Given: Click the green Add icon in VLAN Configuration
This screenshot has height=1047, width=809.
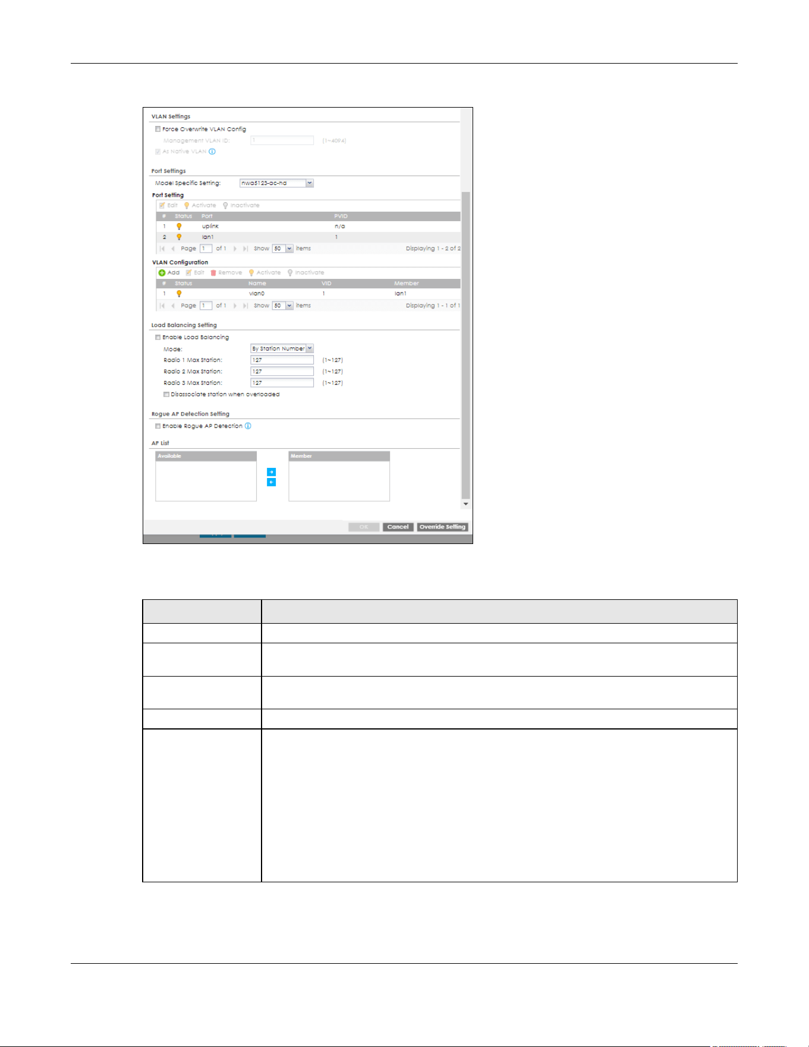Looking at the screenshot, I should pos(162,273).
